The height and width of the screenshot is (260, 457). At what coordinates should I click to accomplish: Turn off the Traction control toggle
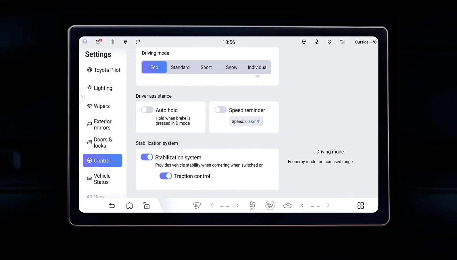(x=166, y=176)
